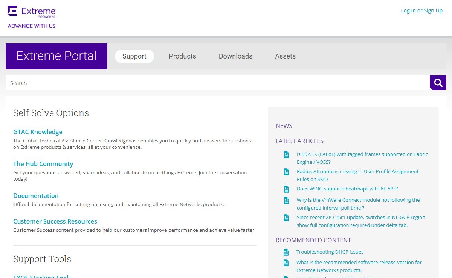Open the Support tab
The height and width of the screenshot is (278, 452).
(134, 56)
